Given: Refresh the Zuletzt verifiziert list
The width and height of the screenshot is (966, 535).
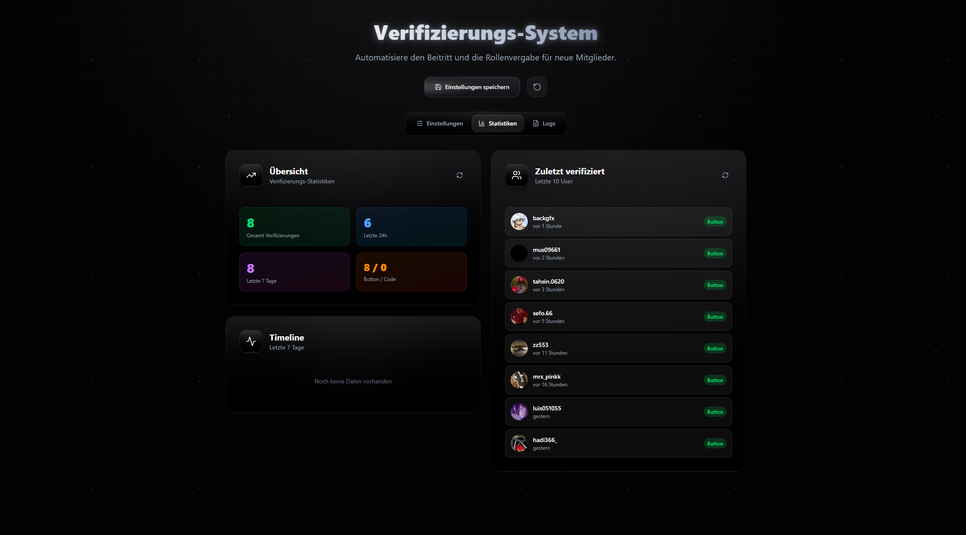Looking at the screenshot, I should [725, 175].
